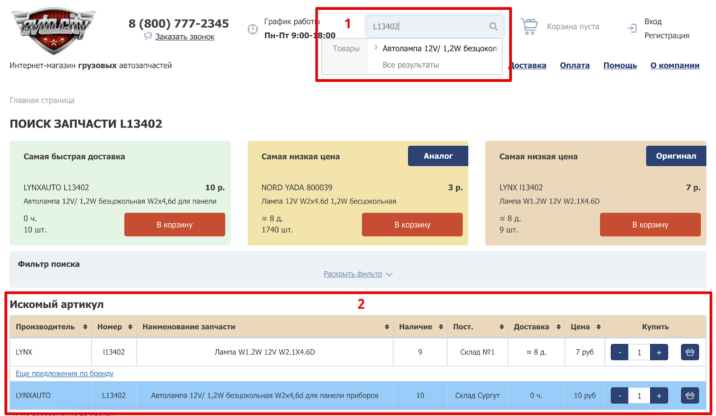Viewport: 716px width, 416px height.
Task: Click the search field with L13402
Action: pos(435,26)
